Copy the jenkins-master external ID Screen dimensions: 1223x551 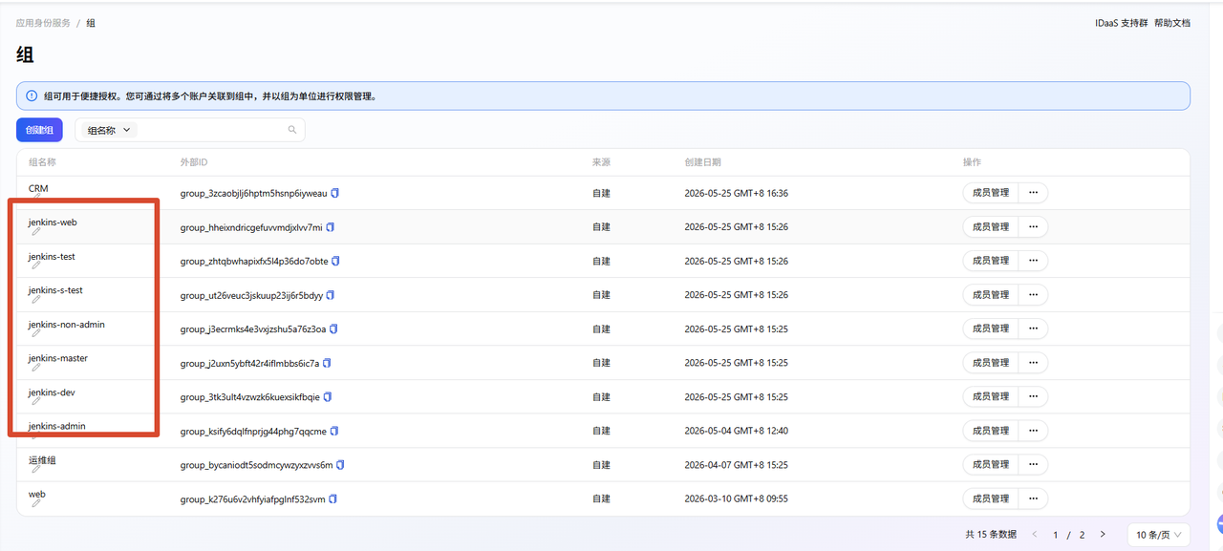point(328,363)
